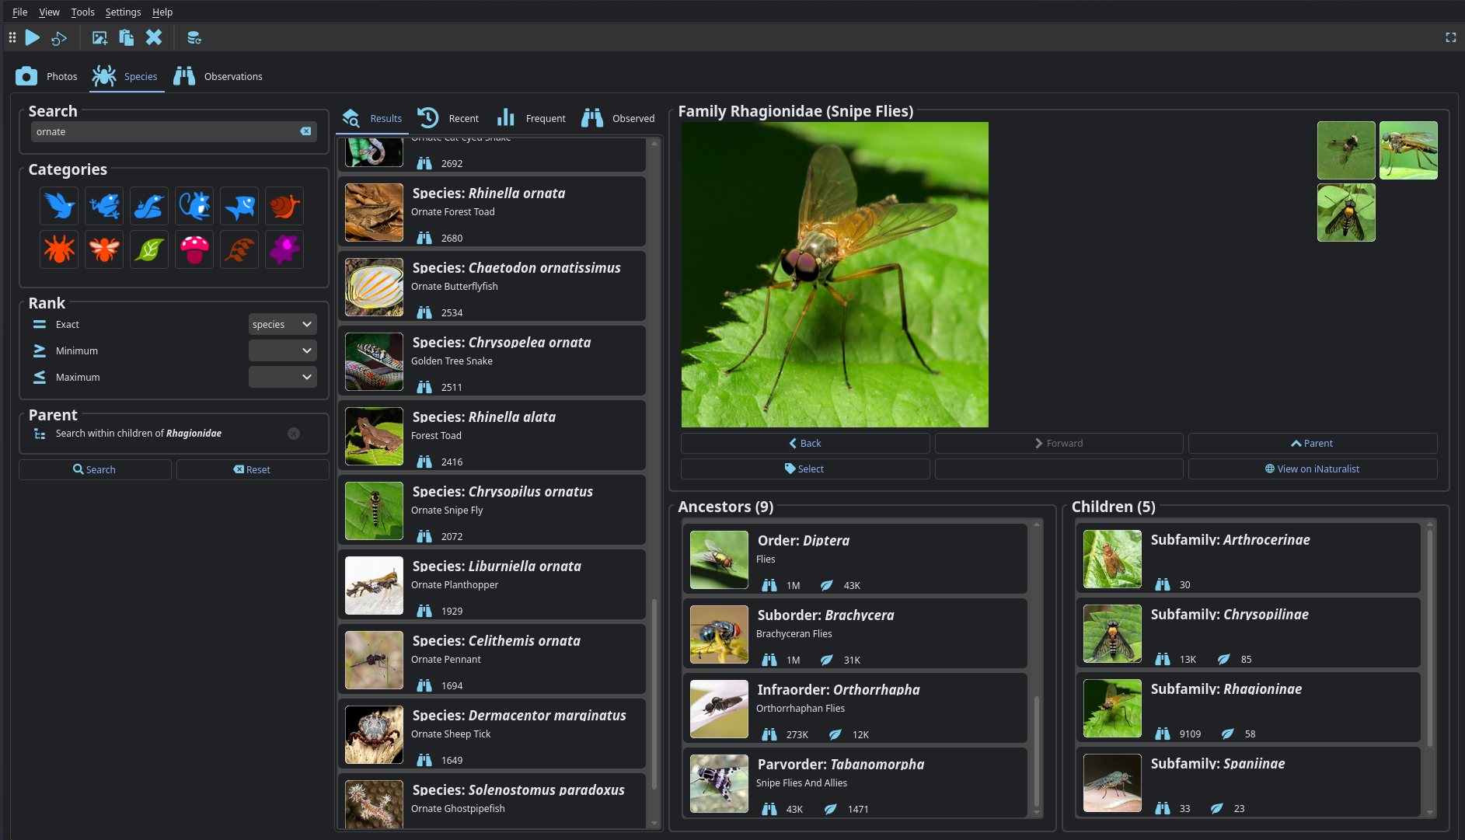This screenshot has height=840, width=1465.
Task: Clear the search text with backspace icon
Action: click(305, 131)
